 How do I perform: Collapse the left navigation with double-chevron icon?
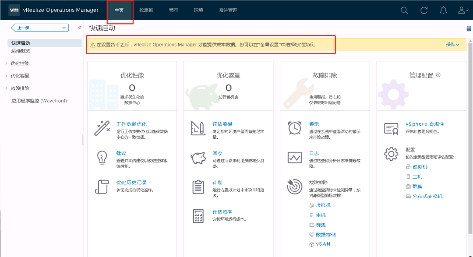(x=80, y=27)
